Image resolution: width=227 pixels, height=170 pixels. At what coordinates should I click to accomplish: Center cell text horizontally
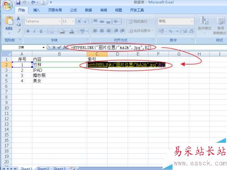(102, 31)
